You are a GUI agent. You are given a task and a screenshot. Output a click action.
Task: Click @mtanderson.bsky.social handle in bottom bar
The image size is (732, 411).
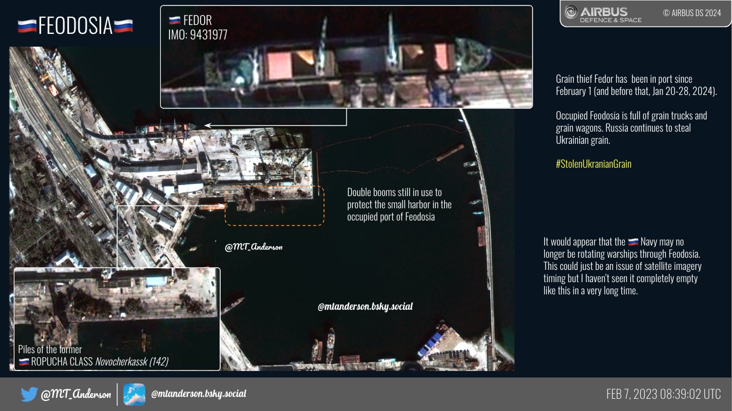198,394
